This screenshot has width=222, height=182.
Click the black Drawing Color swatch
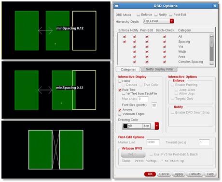pos(125,126)
